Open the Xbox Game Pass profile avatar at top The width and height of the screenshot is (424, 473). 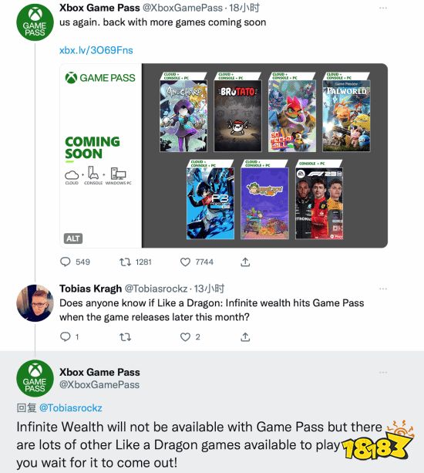[x=35, y=22]
